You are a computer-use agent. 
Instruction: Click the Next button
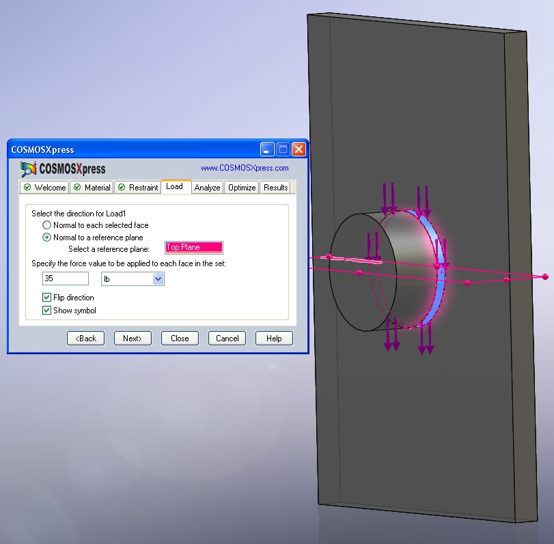coord(133,338)
